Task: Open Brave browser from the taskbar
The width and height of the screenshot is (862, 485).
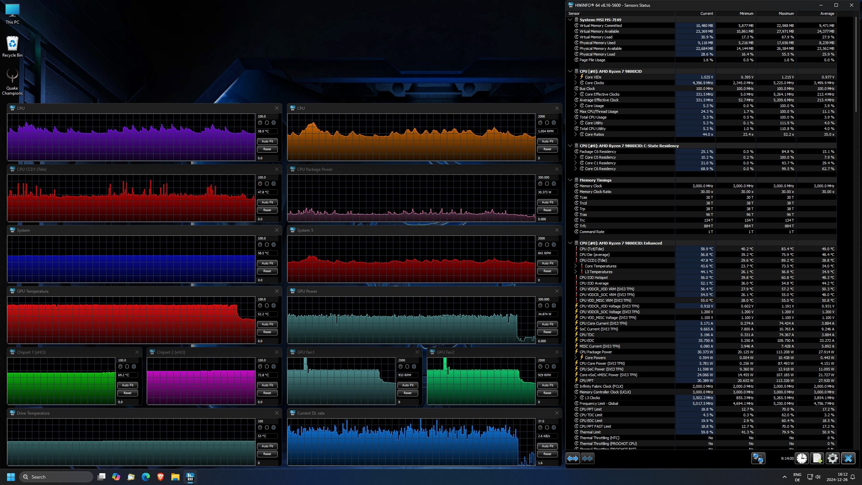Action: 161,477
